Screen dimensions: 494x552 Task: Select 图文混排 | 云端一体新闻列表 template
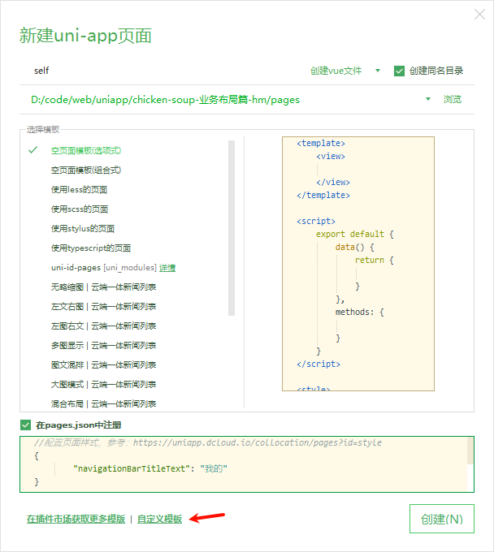(103, 365)
